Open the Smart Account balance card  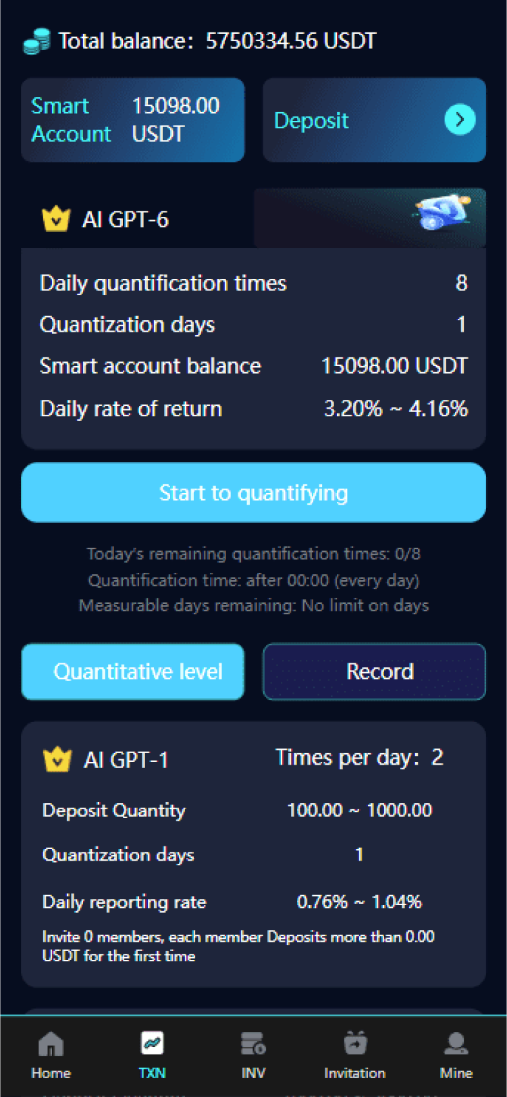(x=132, y=120)
